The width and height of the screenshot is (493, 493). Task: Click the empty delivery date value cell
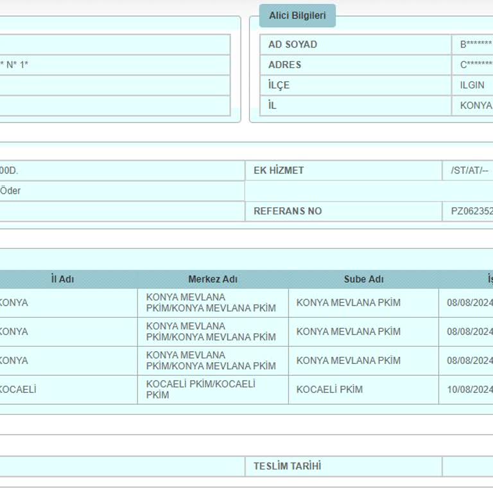468,466
